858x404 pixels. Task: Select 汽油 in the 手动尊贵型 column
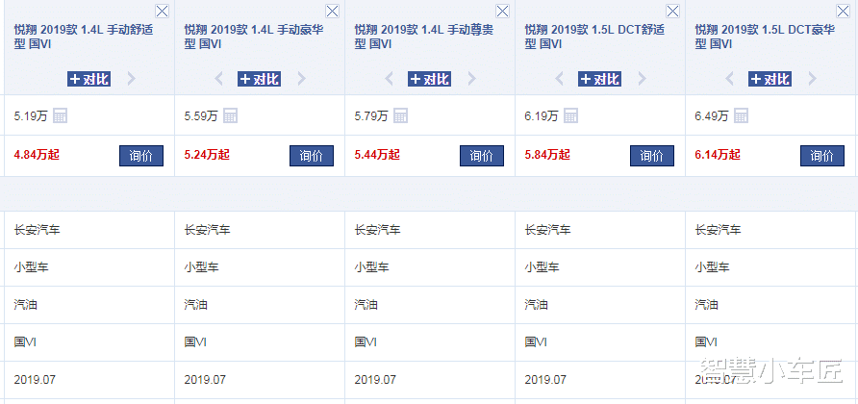366,304
